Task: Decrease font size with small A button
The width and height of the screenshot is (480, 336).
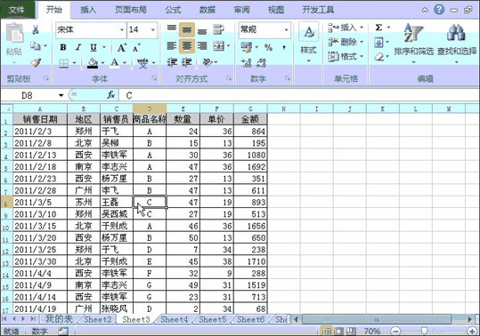Action: tap(136, 48)
